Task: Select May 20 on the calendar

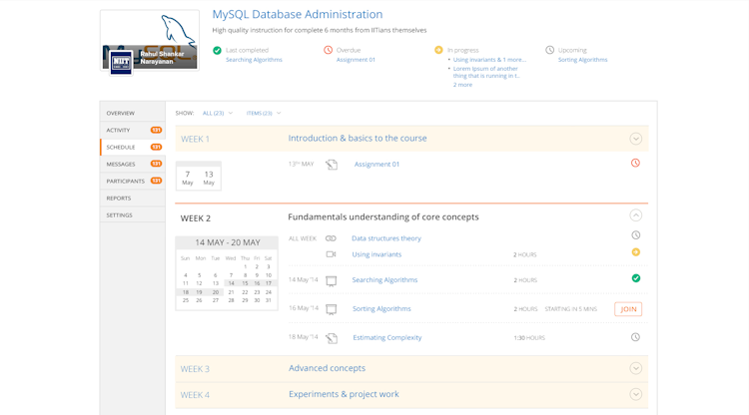Action: point(217,292)
